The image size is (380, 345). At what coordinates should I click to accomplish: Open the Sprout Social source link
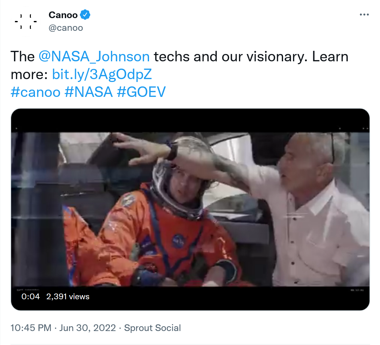(153, 328)
